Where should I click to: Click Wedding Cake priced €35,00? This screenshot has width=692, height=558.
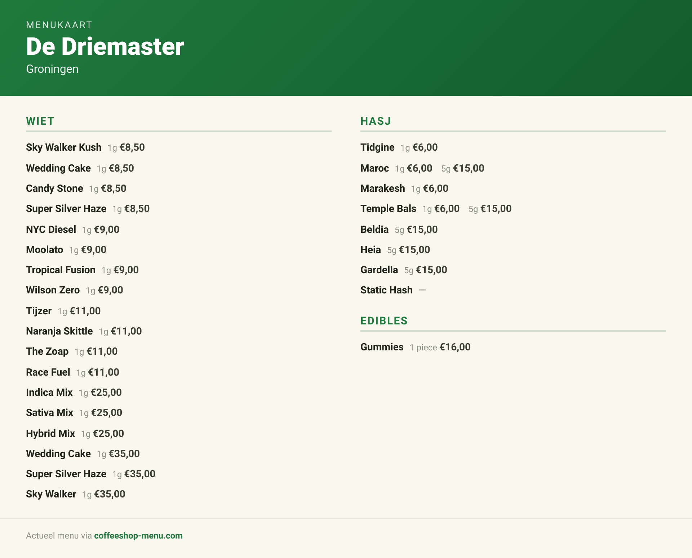pos(58,454)
